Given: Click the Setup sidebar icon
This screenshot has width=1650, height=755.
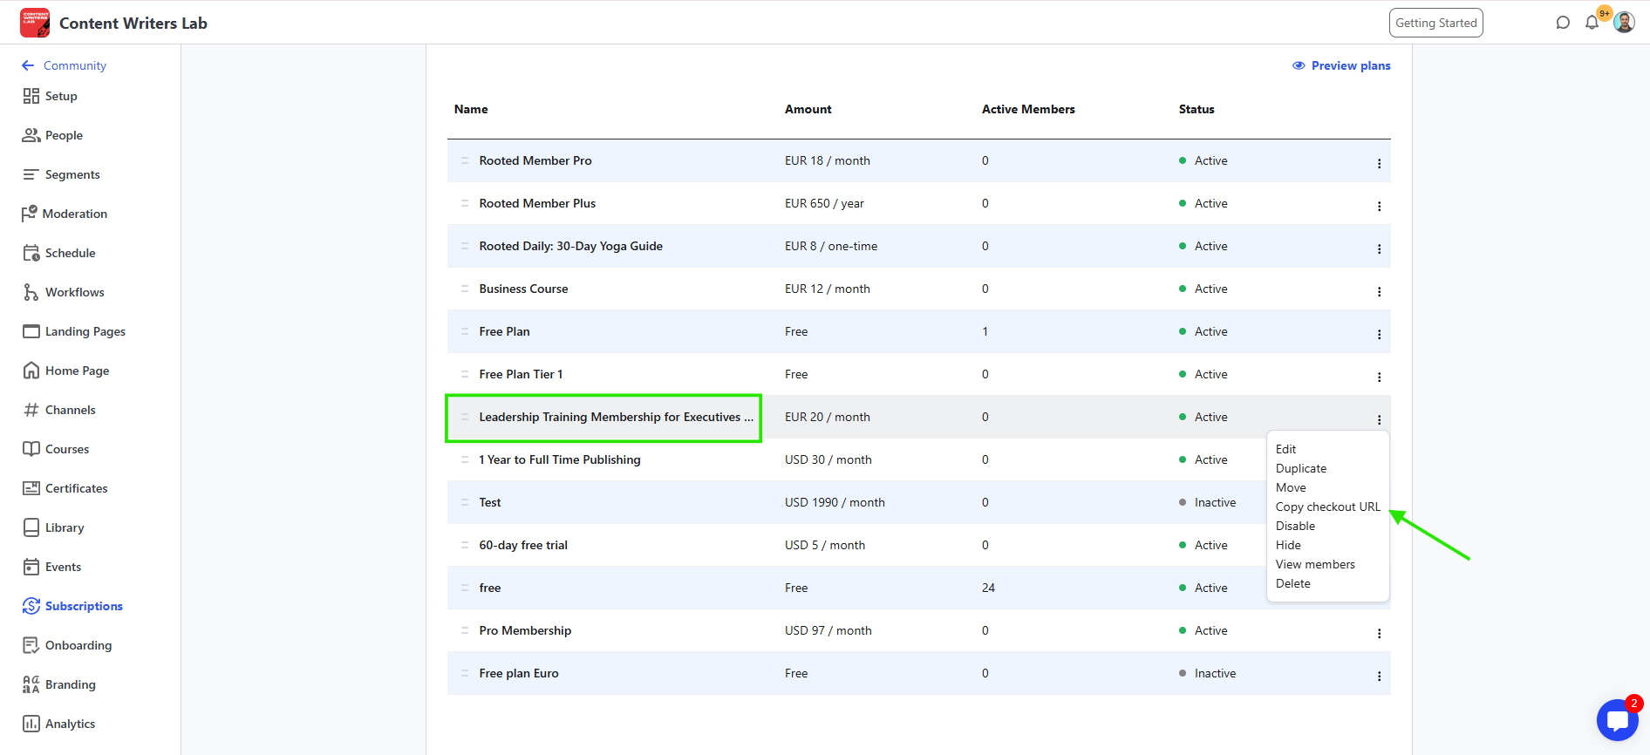Looking at the screenshot, I should pyautogui.click(x=31, y=96).
